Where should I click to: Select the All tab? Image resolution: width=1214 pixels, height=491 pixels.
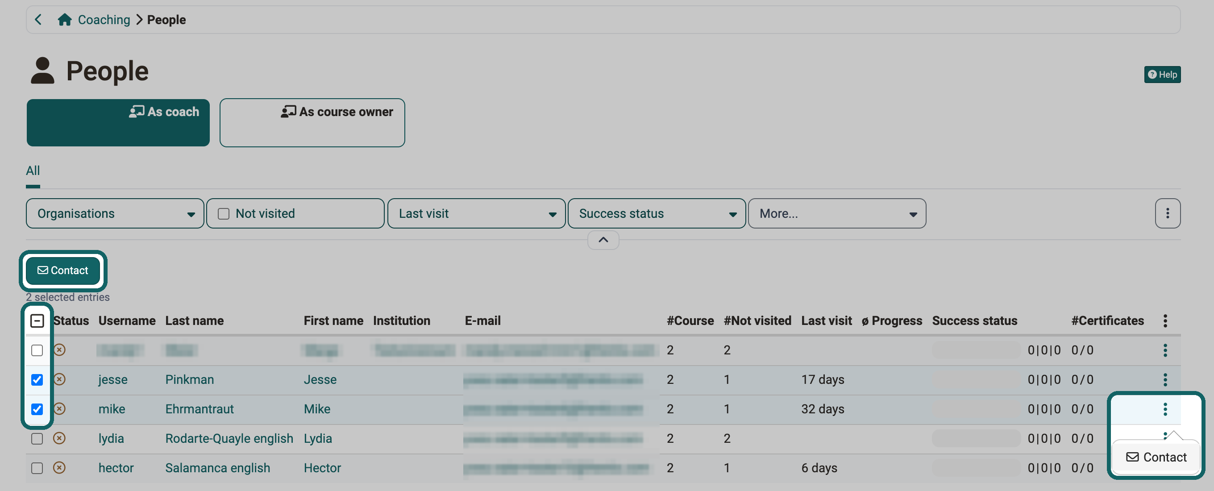(33, 171)
